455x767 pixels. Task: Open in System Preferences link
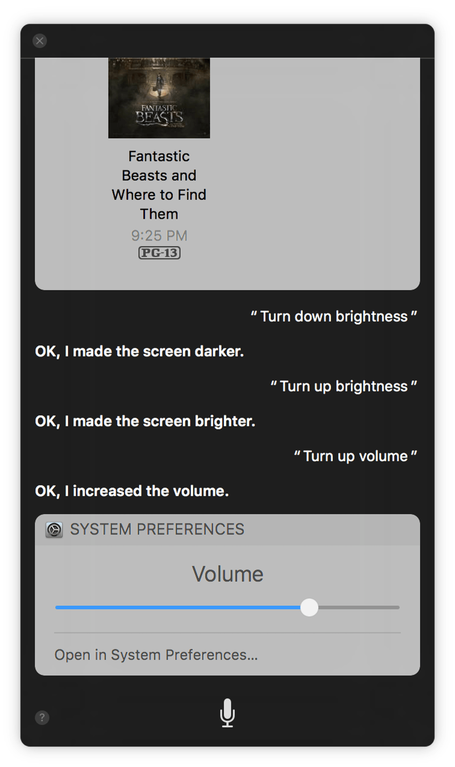[156, 655]
